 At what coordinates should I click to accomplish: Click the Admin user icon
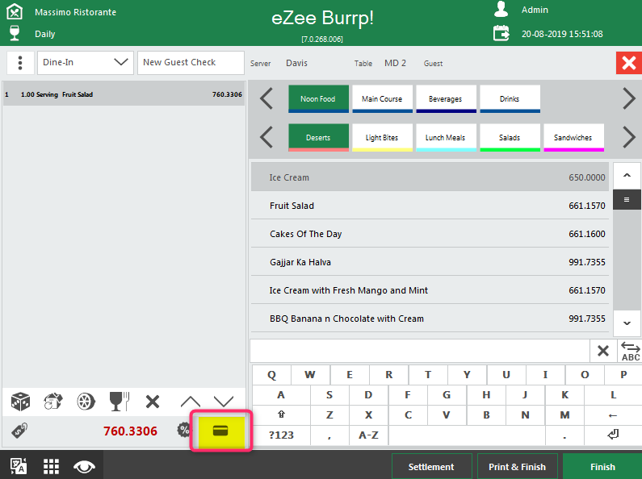pyautogui.click(x=501, y=10)
